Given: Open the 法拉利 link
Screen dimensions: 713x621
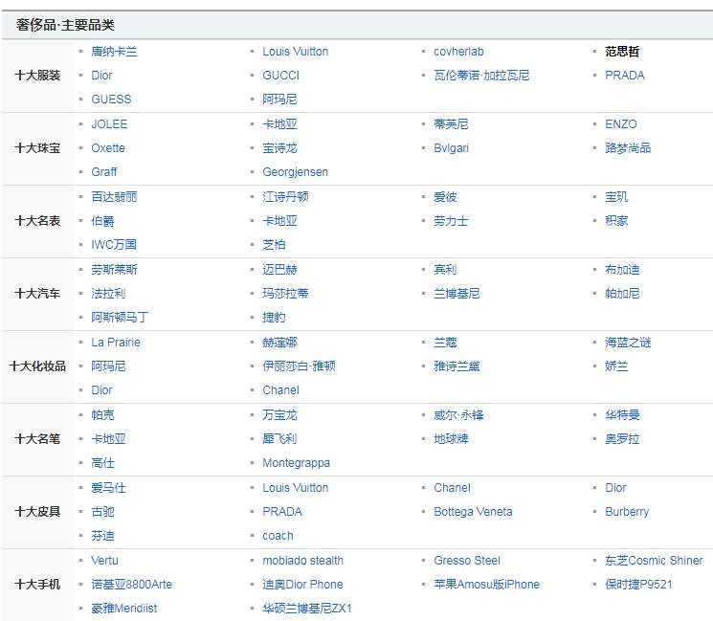Looking at the screenshot, I should [108, 294].
